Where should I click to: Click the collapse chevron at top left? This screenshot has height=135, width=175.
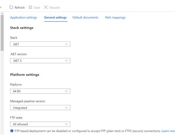[x=1, y=7]
